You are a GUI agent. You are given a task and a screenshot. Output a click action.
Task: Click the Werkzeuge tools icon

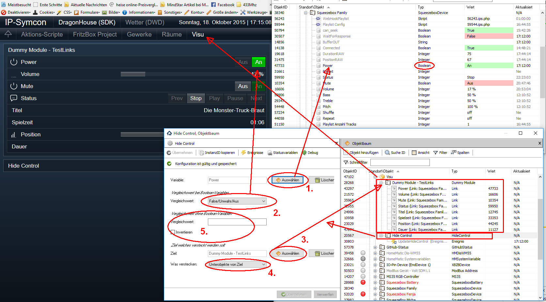[x=243, y=12]
